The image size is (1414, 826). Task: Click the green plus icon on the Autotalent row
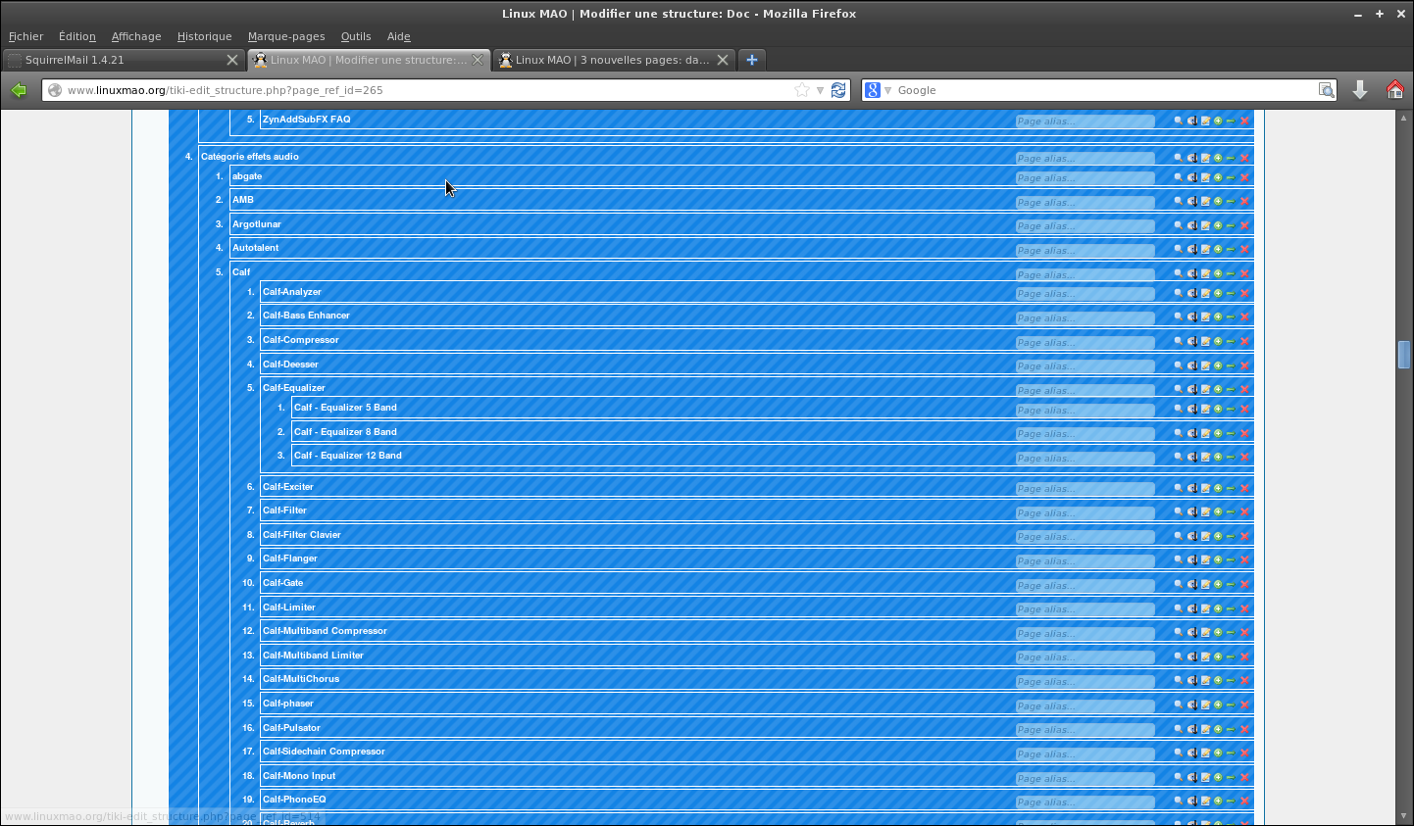(x=1218, y=249)
